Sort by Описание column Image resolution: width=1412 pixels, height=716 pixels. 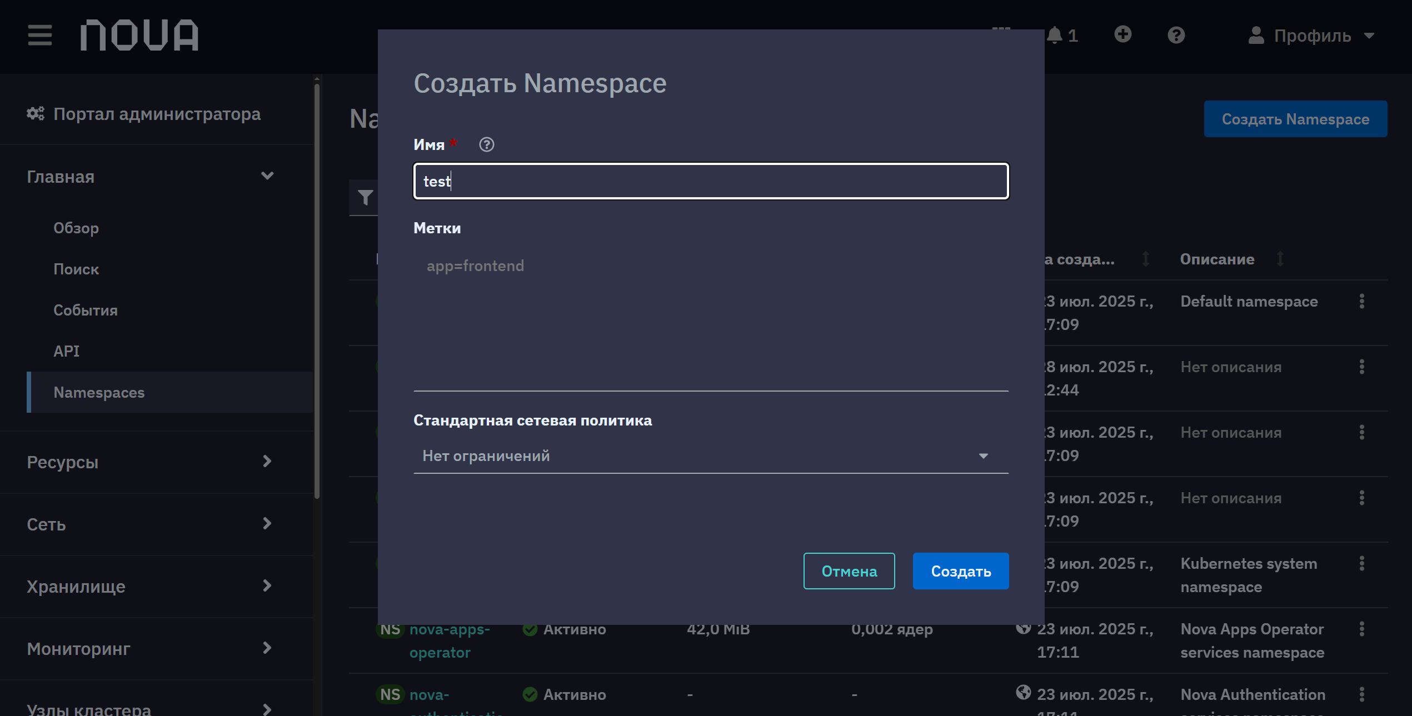pos(1280,259)
